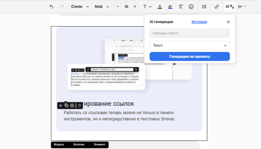Decrease font size with minus button
The width and height of the screenshot is (261, 149).
coord(117,7)
